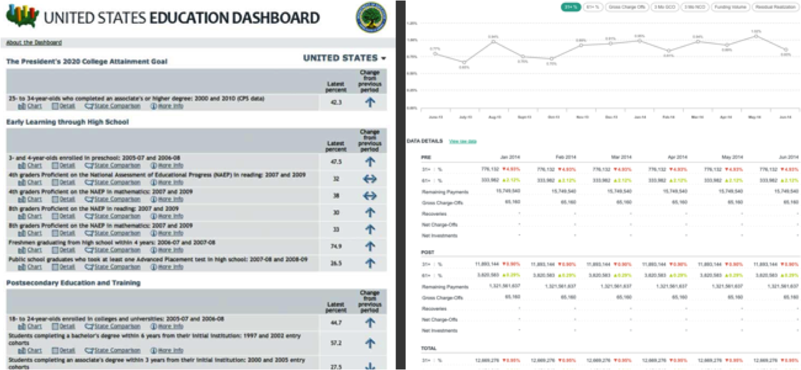Click the POST section heading in data details
This screenshot has width=801, height=370.
[427, 252]
